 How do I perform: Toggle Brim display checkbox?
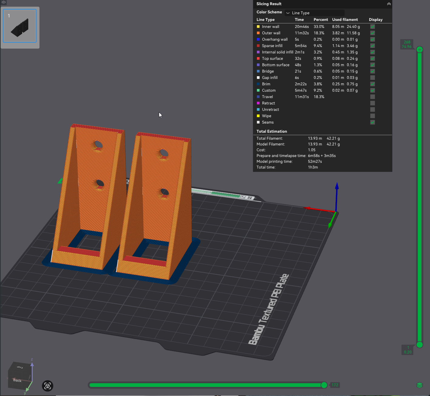(373, 84)
